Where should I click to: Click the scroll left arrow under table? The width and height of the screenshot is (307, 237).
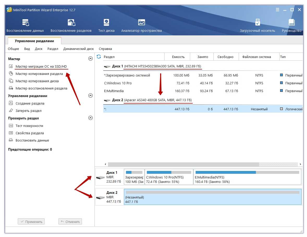[x=105, y=164]
